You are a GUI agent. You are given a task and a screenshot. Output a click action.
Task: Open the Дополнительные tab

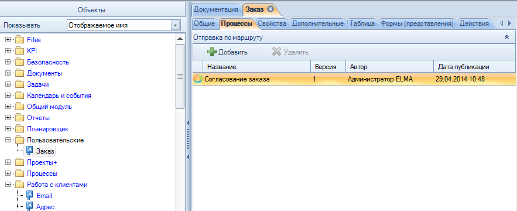(318, 23)
